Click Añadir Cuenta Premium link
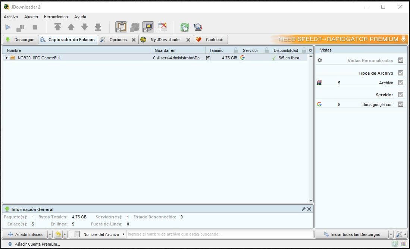410x249 pixels. click(x=34, y=244)
